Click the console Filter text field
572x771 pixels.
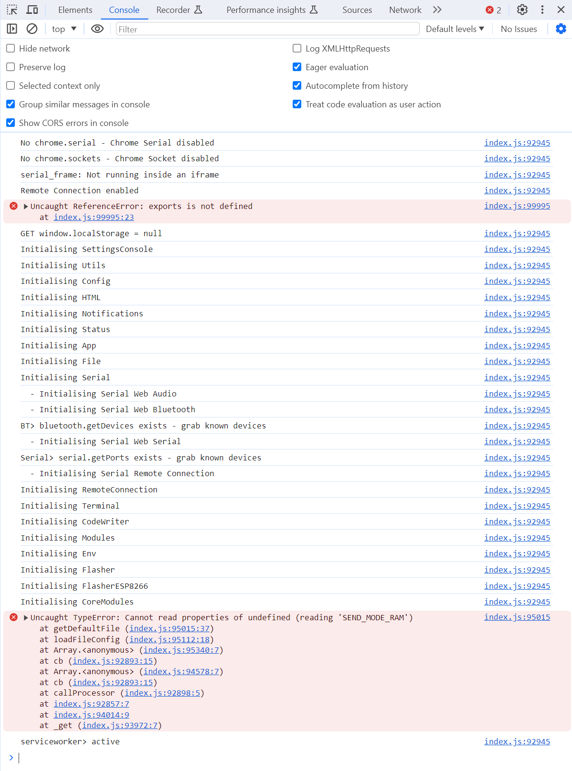267,29
